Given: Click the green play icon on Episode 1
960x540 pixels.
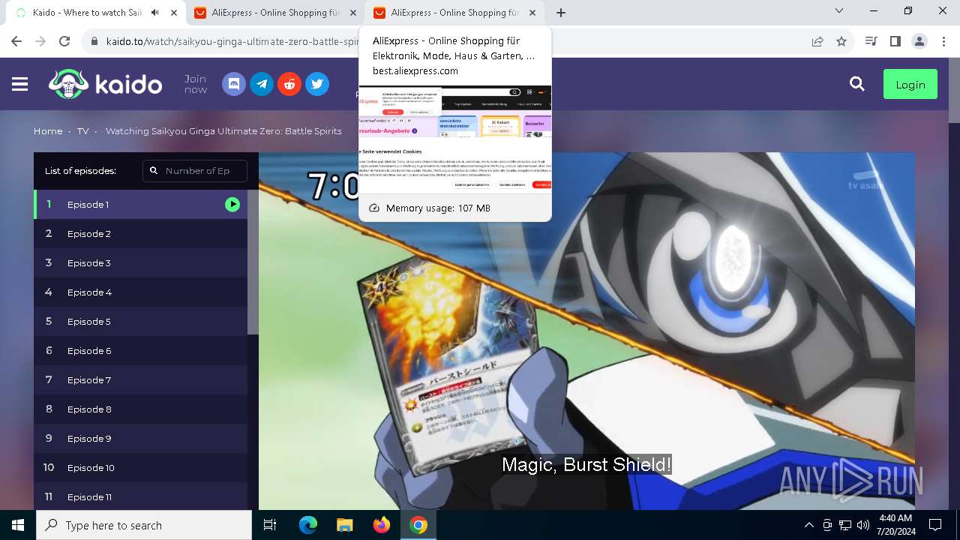Looking at the screenshot, I should pyautogui.click(x=232, y=204).
